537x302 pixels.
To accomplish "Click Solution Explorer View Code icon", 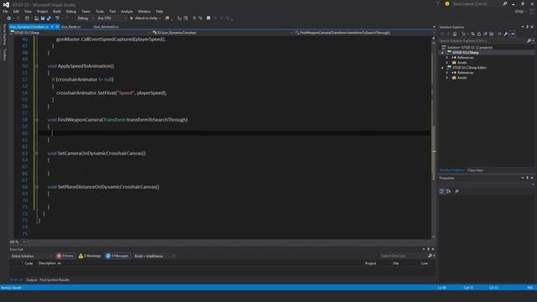I will 500,34.
